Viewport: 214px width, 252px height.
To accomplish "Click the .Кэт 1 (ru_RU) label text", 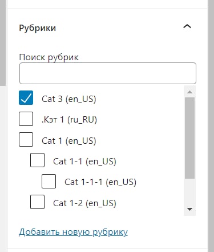I will pyautogui.click(x=69, y=120).
